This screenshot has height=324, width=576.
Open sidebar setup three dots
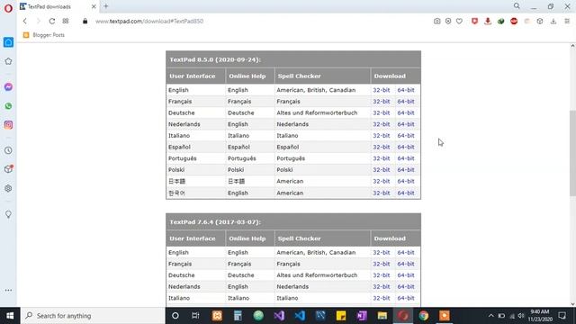tap(8, 290)
